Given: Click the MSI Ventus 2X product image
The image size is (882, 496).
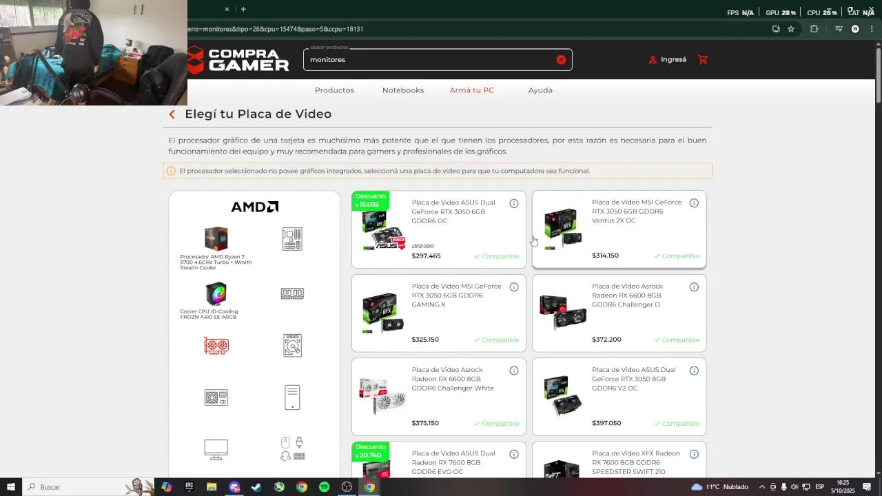Looking at the screenshot, I should (x=563, y=229).
